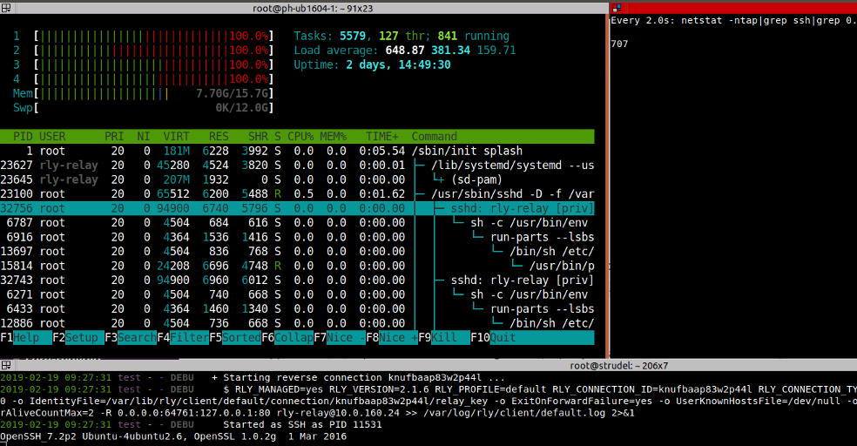
Task: Sort by the SHR column header
Action: [258, 136]
